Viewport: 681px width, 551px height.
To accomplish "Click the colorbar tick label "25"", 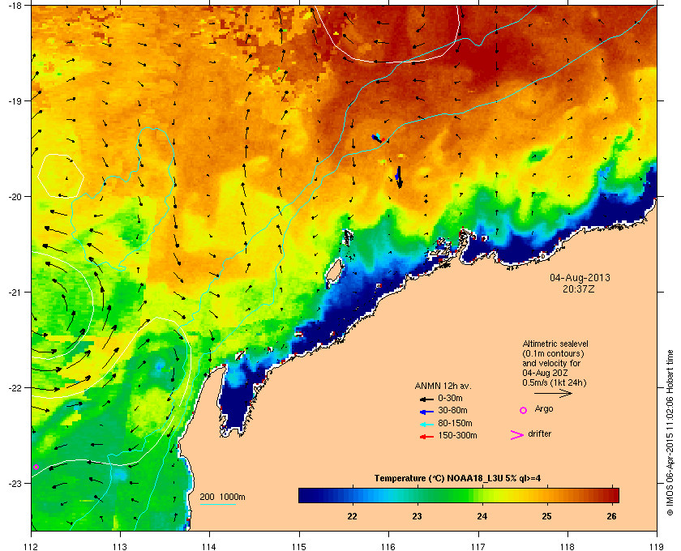I will (546, 516).
